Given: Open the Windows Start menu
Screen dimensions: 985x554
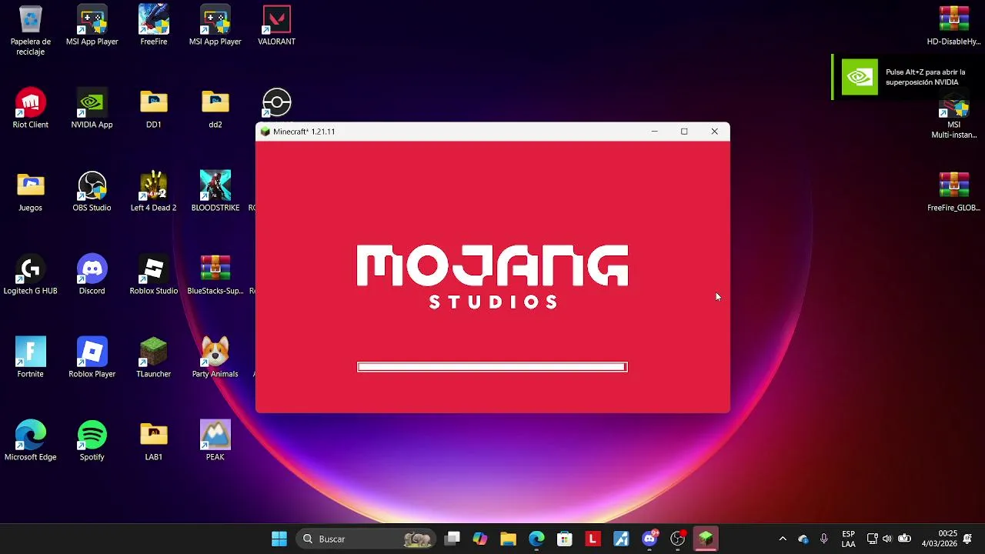Looking at the screenshot, I should [x=279, y=539].
